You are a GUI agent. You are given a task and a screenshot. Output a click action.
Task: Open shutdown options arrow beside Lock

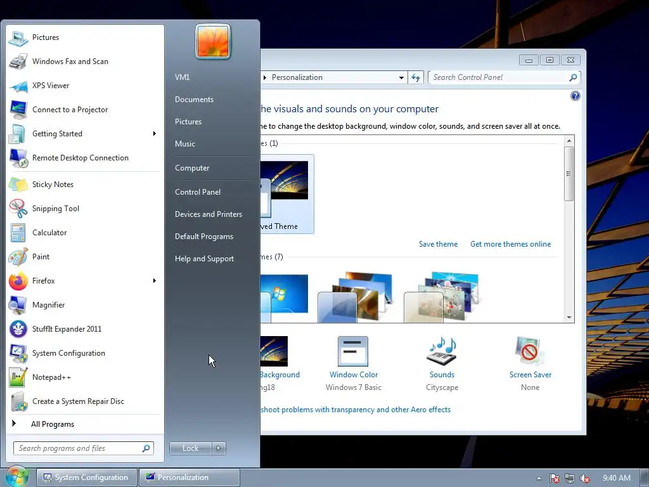pos(219,448)
